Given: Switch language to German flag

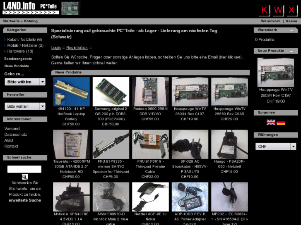Looking at the screenshot, I should 281,123.
